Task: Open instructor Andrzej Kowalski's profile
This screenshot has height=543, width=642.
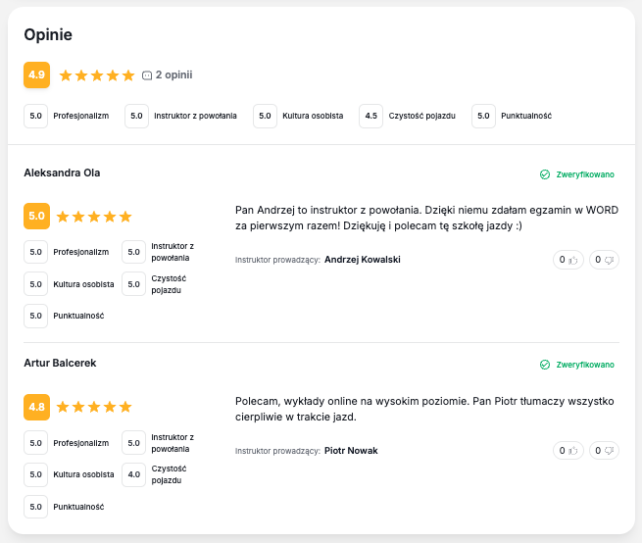Action: [362, 260]
